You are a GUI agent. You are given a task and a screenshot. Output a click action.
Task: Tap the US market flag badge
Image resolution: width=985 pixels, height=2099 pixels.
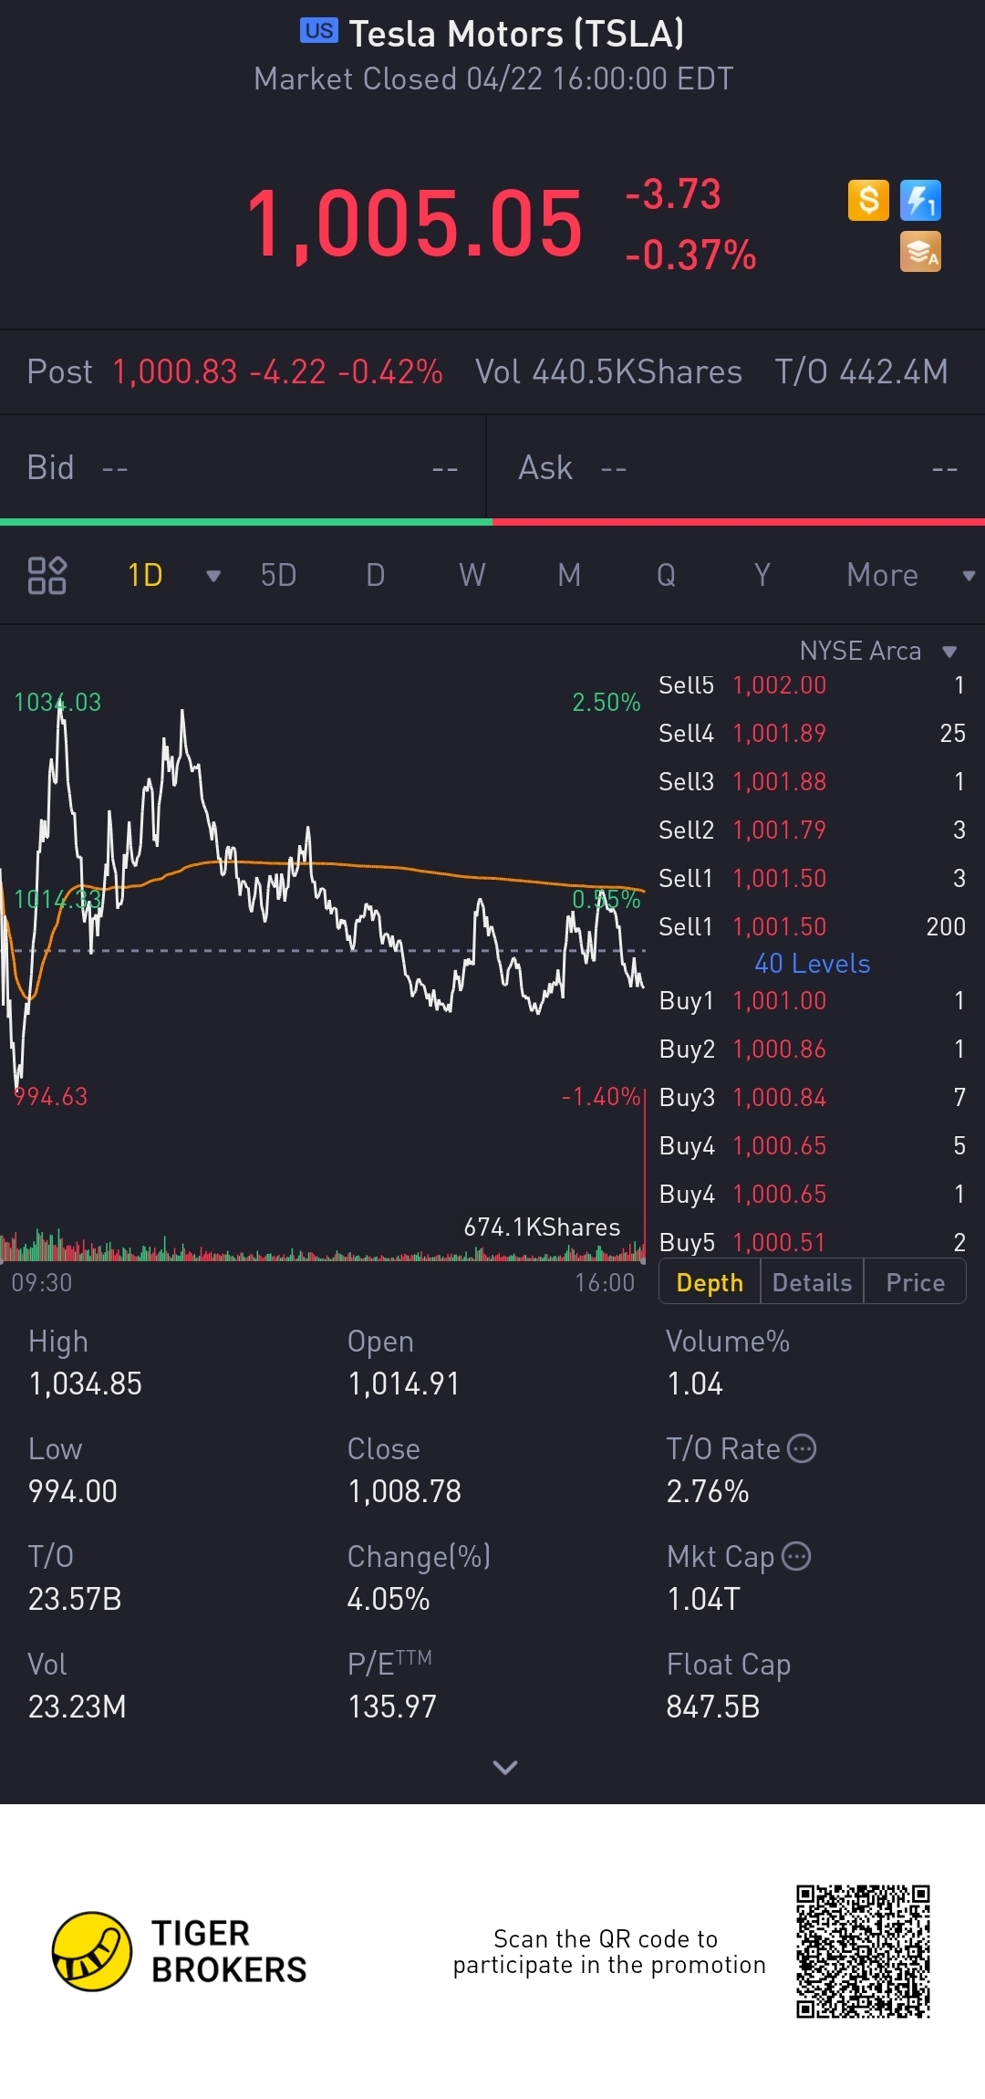coord(319,31)
